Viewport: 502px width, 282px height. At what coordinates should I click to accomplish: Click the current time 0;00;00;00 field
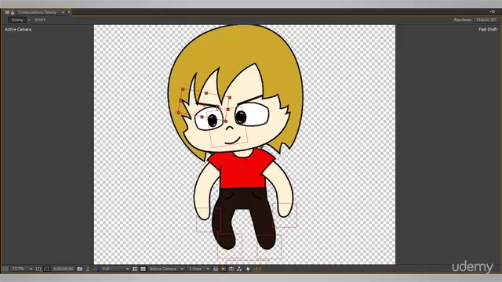click(x=63, y=269)
